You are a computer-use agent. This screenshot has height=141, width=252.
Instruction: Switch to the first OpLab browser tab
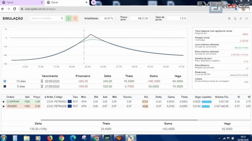pyautogui.click(x=22, y=3)
